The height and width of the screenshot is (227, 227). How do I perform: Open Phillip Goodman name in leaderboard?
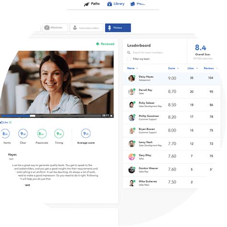[149, 116]
